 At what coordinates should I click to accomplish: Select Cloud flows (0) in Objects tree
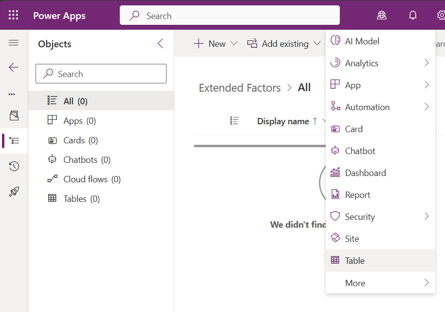101,179
